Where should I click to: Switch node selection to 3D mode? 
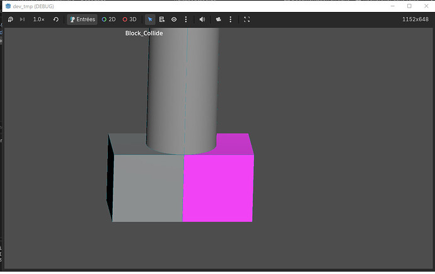tap(130, 20)
